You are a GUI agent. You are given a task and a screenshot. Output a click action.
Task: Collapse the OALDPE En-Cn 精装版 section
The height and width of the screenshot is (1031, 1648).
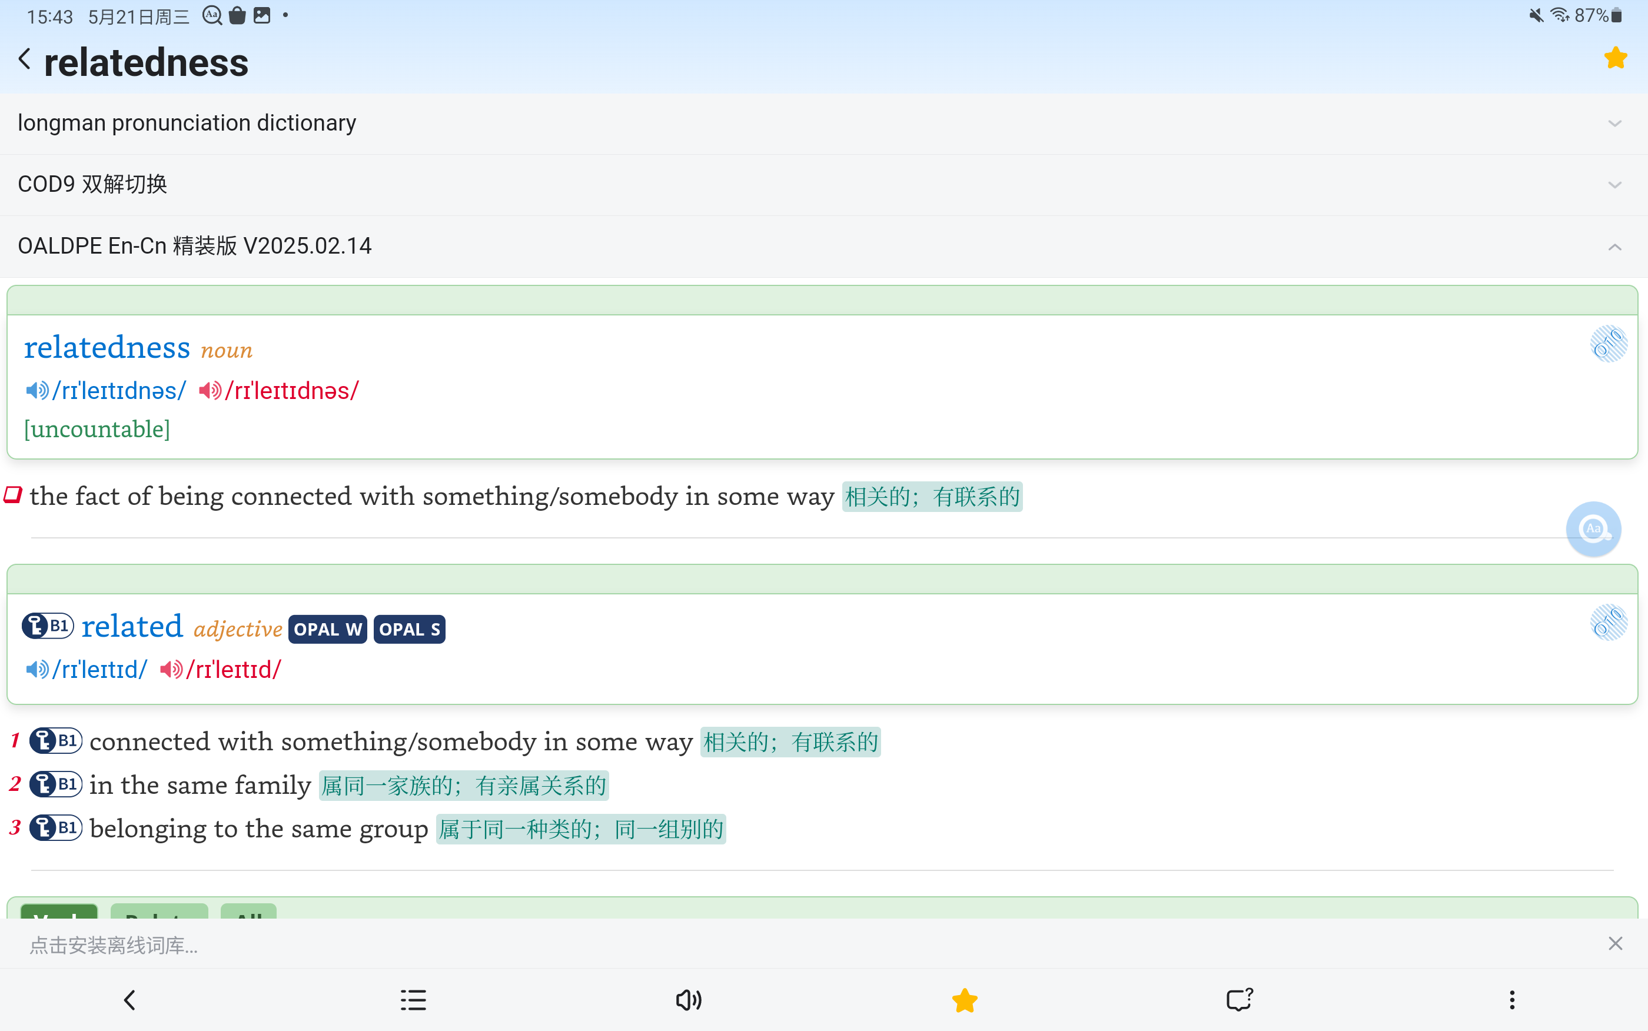click(x=823, y=246)
